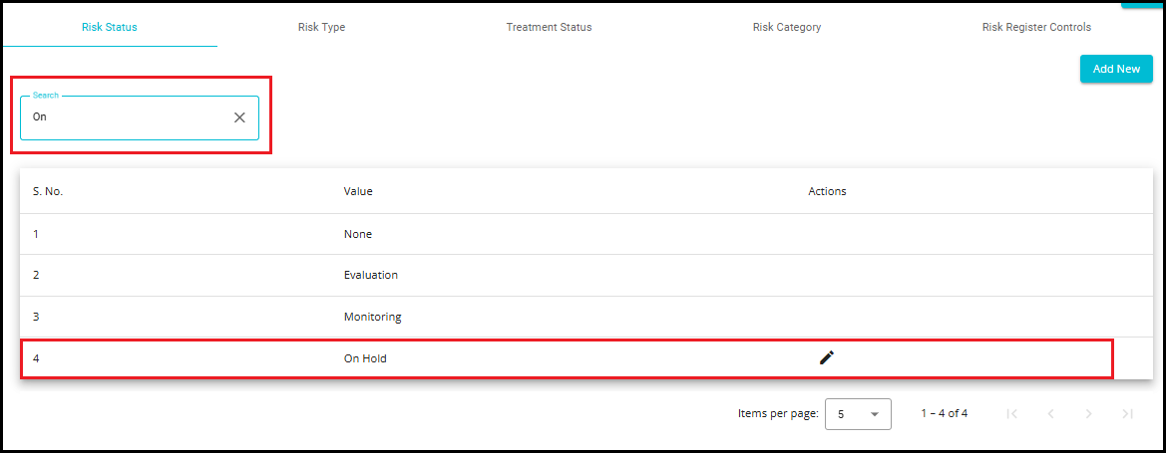Click the S. No. column header
This screenshot has width=1166, height=453.
(x=48, y=191)
